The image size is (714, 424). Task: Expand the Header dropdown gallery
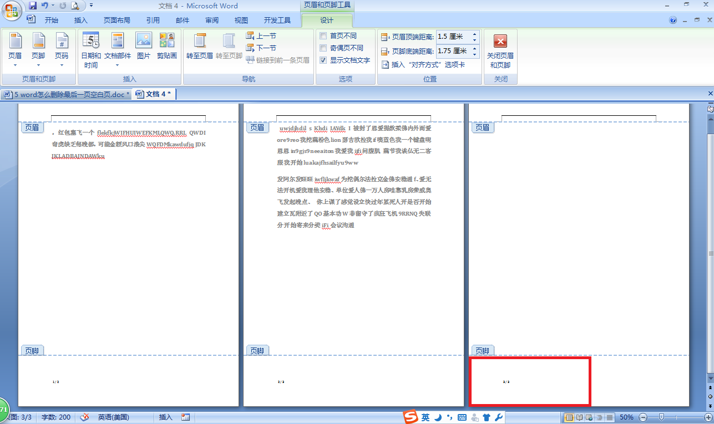tap(15, 49)
